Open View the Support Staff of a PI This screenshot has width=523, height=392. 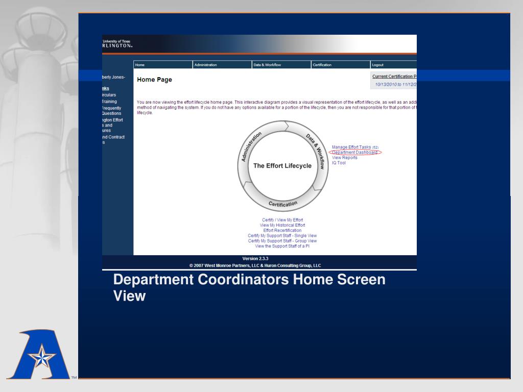(x=282, y=246)
